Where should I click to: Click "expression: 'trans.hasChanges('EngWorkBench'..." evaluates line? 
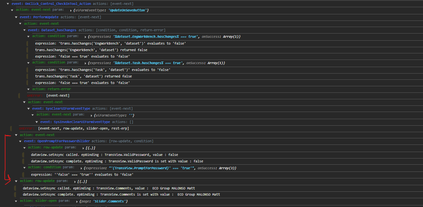coord(110,43)
